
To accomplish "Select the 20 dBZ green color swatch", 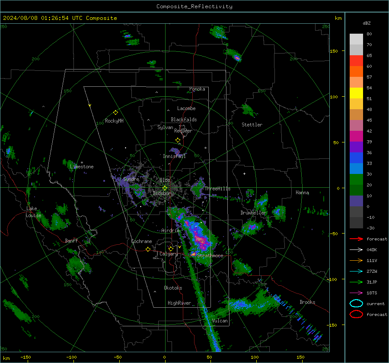I will click(356, 180).
